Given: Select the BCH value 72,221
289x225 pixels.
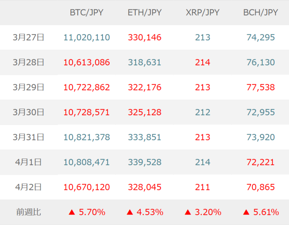Looking at the screenshot, I should tap(260, 162).
